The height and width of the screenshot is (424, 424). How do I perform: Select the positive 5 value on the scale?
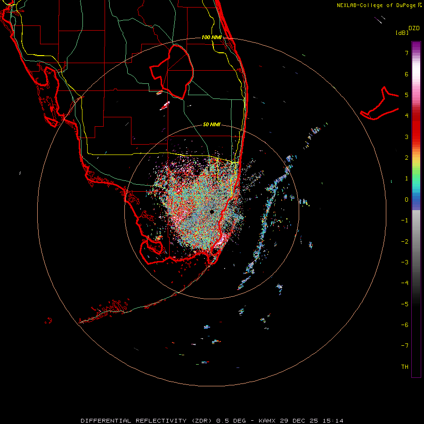(x=407, y=95)
